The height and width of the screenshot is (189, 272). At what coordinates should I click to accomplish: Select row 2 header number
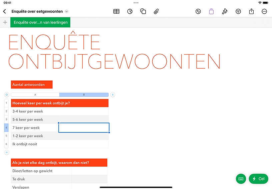tap(6, 111)
